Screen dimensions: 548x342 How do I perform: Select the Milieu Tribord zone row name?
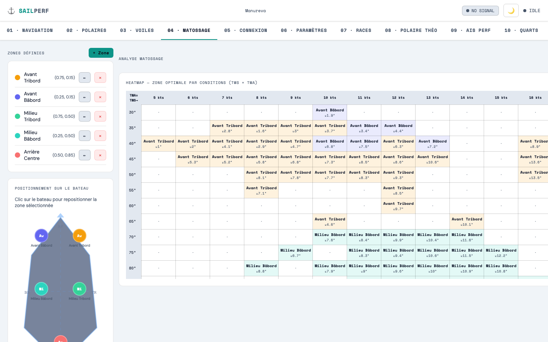[32, 116]
